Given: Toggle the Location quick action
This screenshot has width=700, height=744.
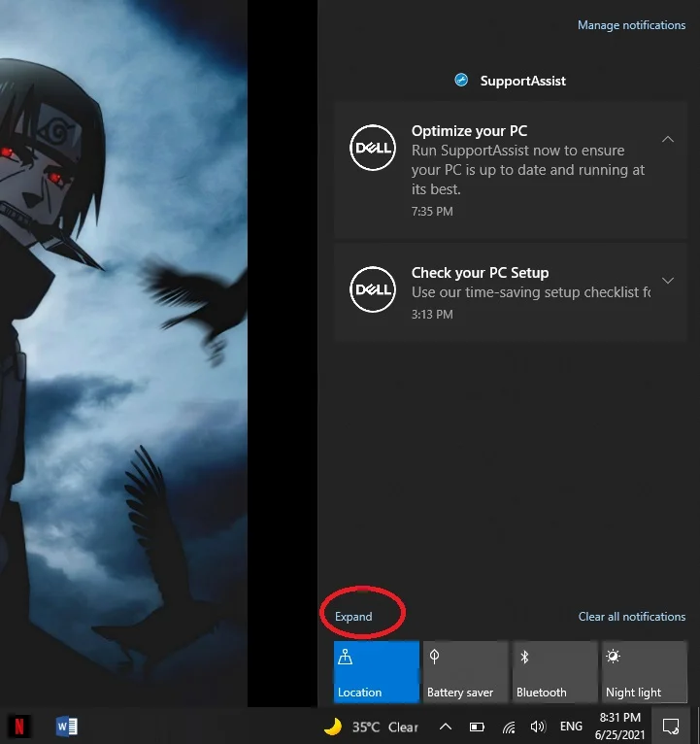Looking at the screenshot, I should click(x=377, y=671).
